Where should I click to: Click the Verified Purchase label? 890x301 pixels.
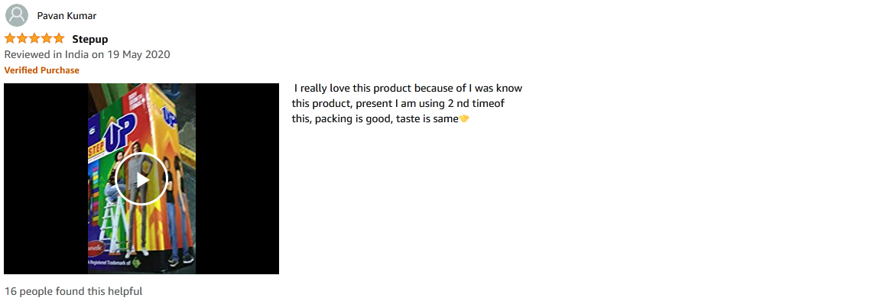tap(41, 70)
